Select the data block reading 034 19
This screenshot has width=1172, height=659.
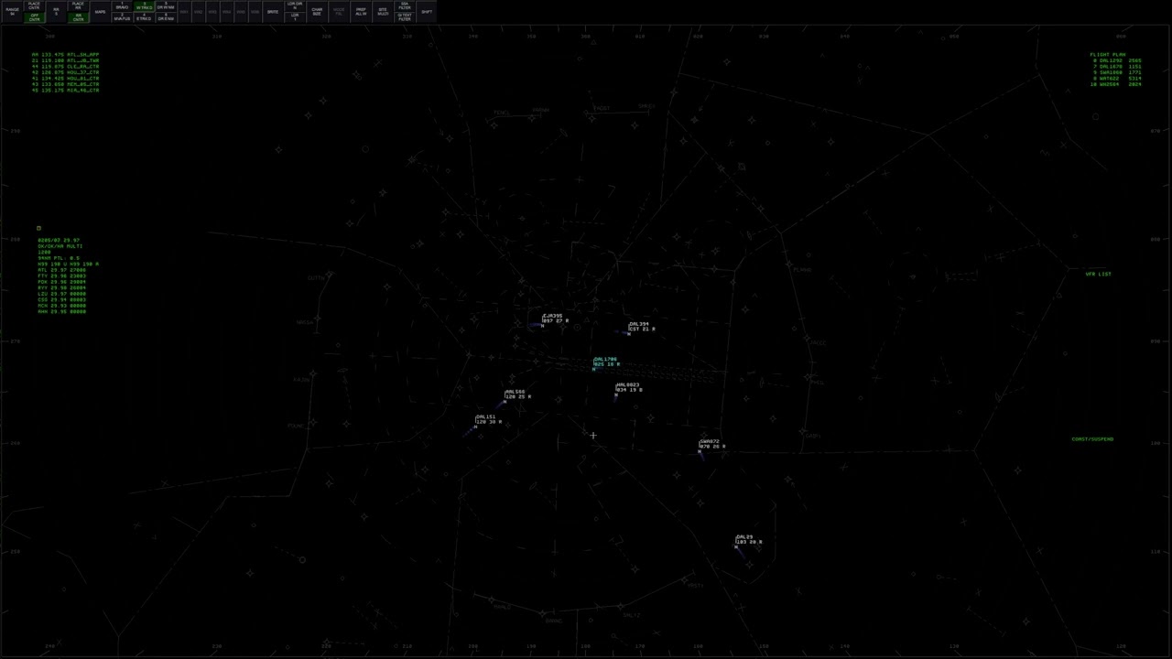pos(629,387)
